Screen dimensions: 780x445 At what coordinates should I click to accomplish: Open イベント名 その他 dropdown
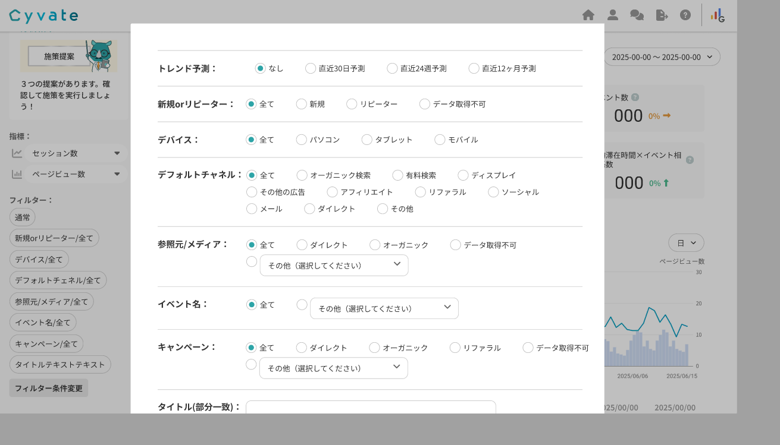pos(384,308)
